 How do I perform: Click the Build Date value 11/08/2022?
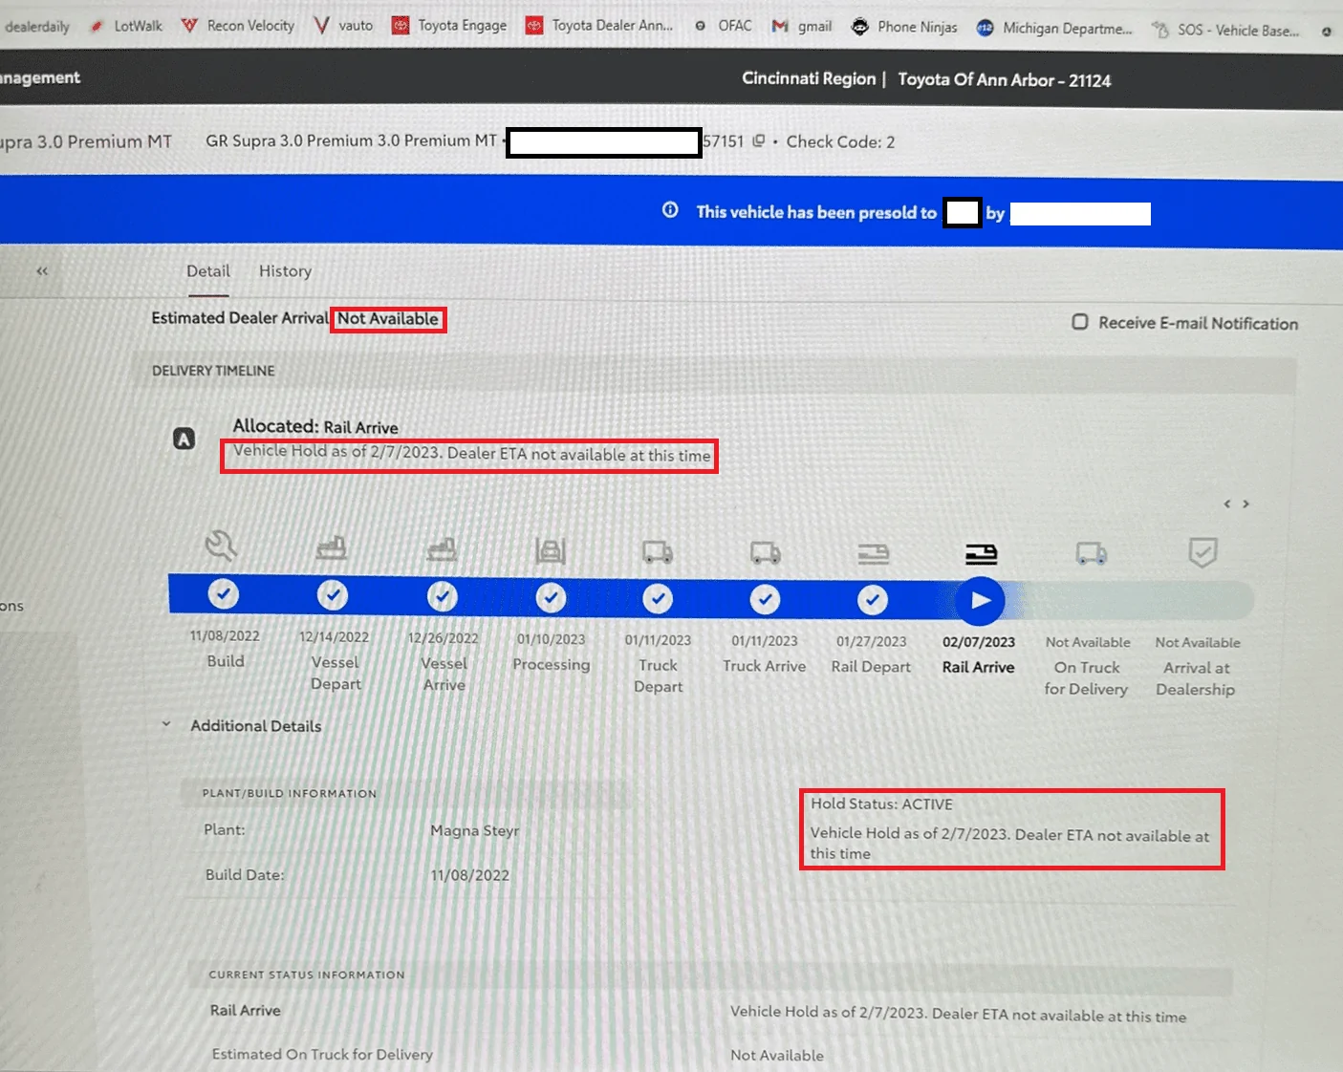[470, 875]
